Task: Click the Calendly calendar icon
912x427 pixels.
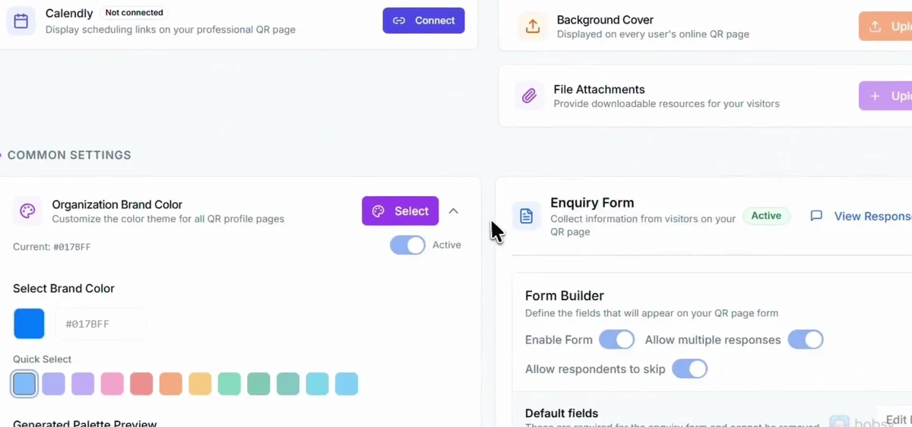Action: 21,21
